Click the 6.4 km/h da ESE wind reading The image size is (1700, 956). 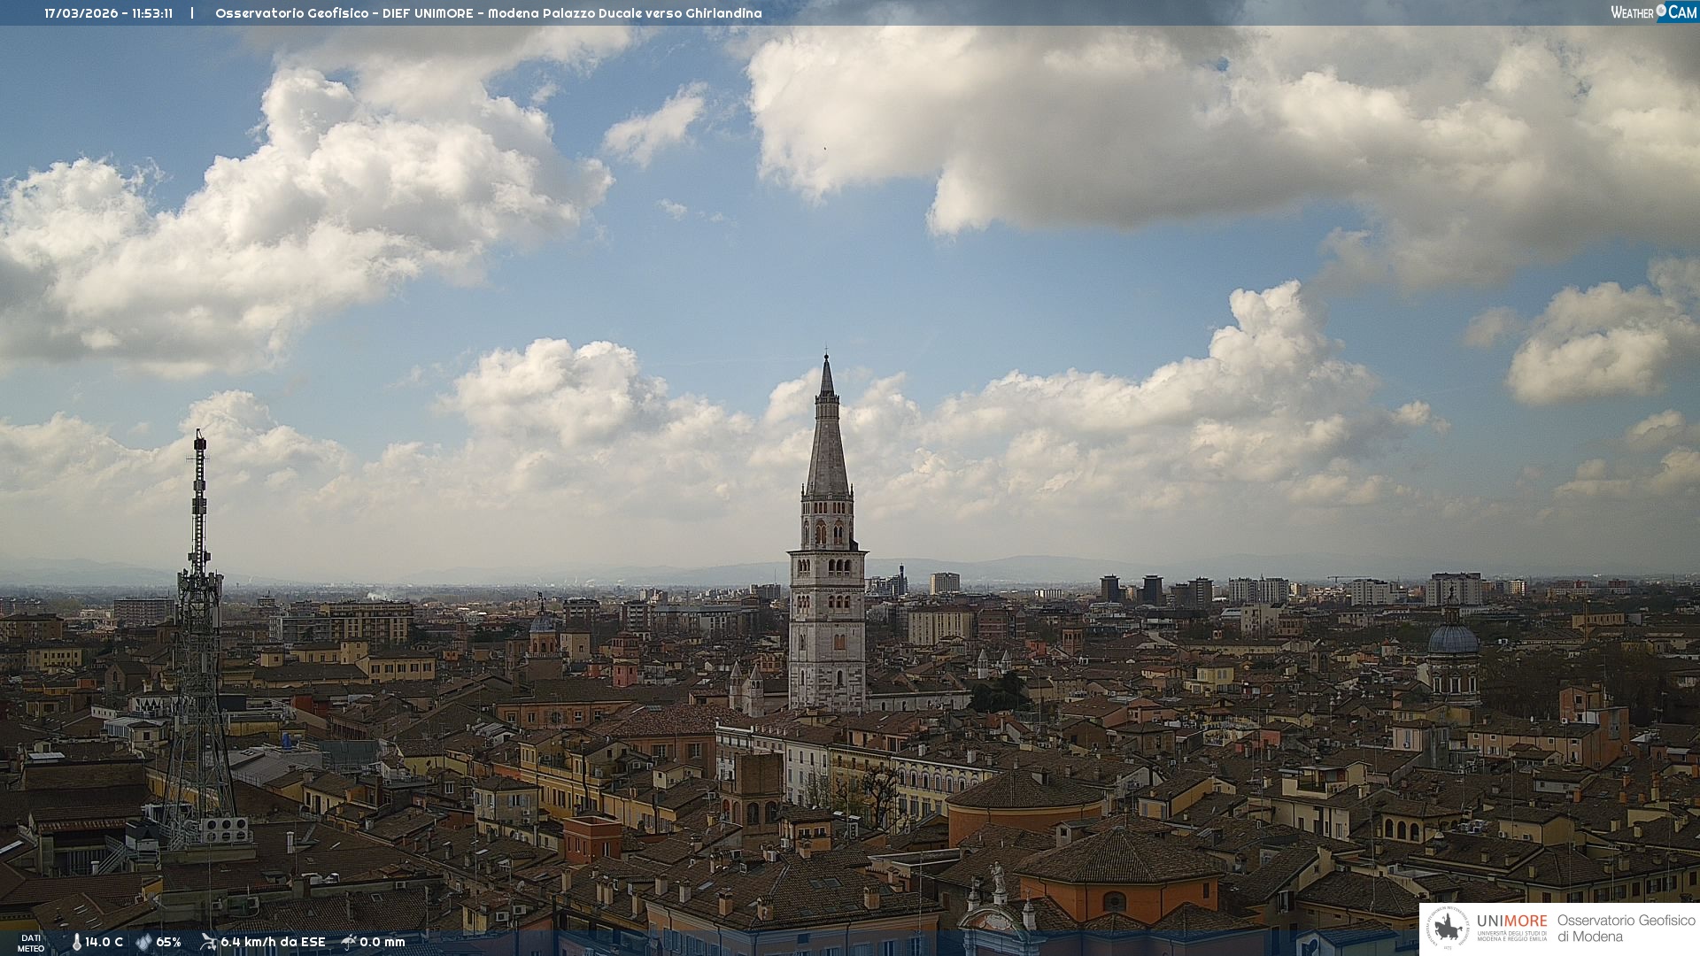tap(273, 943)
